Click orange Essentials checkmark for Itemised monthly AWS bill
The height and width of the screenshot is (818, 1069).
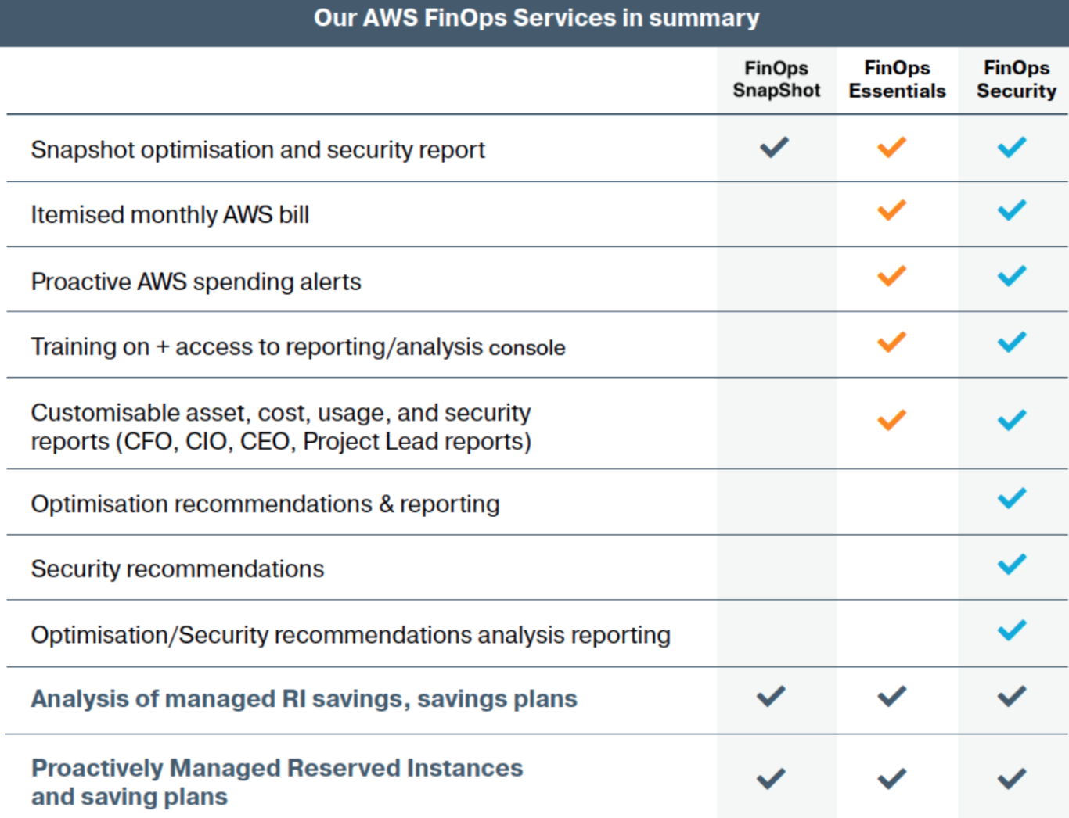(x=891, y=210)
